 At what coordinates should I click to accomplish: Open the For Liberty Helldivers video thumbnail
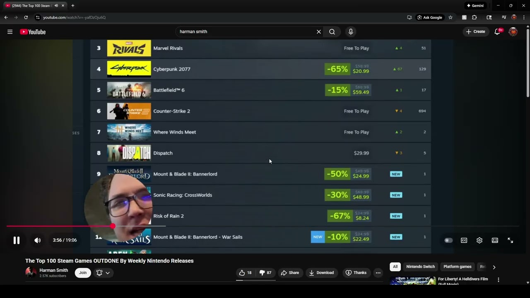pyautogui.click(x=412, y=281)
